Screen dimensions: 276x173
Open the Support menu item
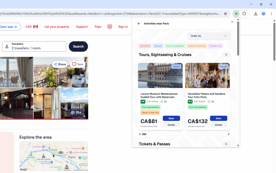click(82, 27)
